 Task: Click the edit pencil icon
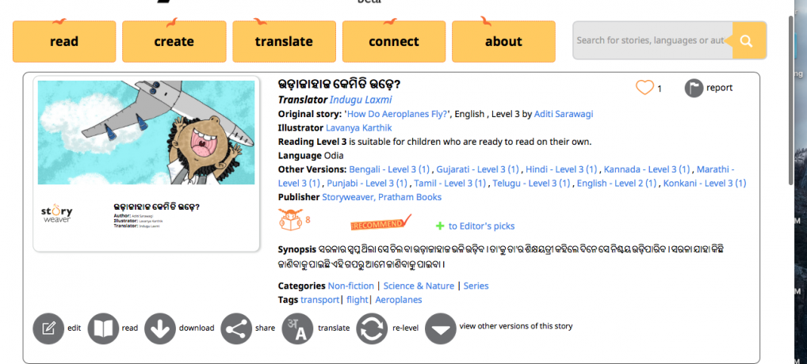(x=48, y=328)
